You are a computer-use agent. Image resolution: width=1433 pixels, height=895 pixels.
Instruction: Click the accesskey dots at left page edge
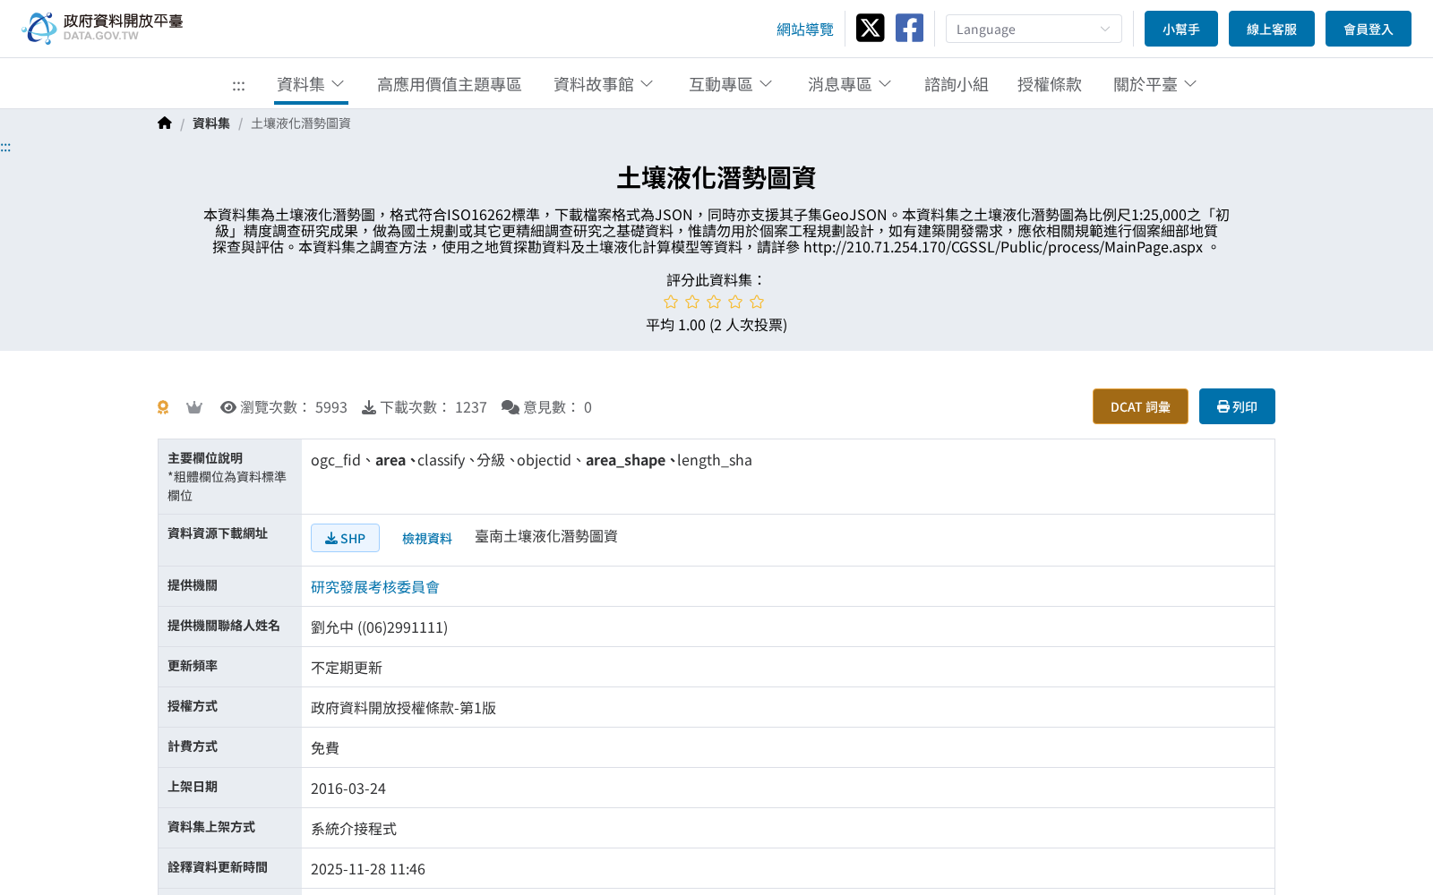(x=5, y=147)
